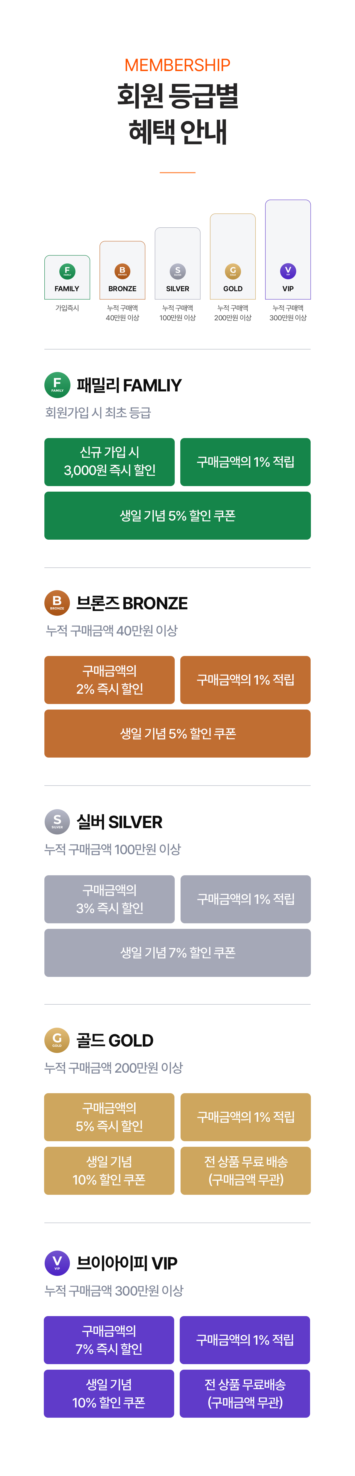355x1476 pixels.
Task: Click the purple VIP badge icon in chart
Action: pos(288,271)
